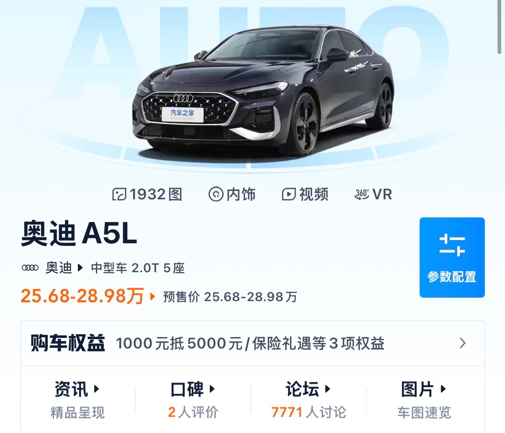Image resolution: width=505 pixels, height=433 pixels.
Task: Click the 2人评价 reviews count
Action: click(x=193, y=412)
